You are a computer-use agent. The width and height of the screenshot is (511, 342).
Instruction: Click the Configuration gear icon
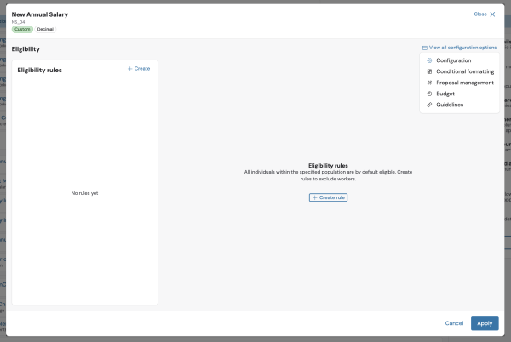tap(429, 60)
